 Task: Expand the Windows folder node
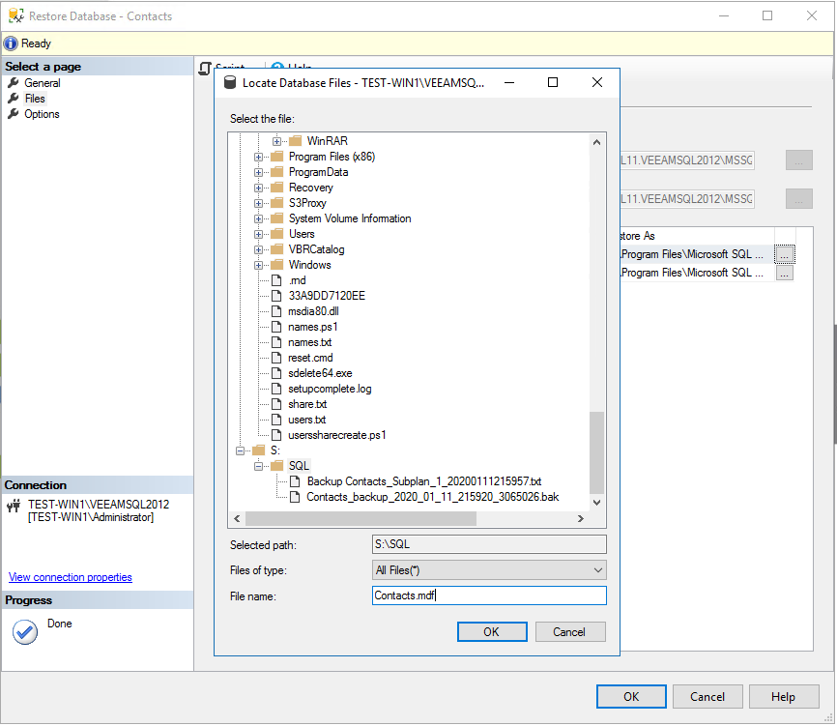click(x=258, y=265)
